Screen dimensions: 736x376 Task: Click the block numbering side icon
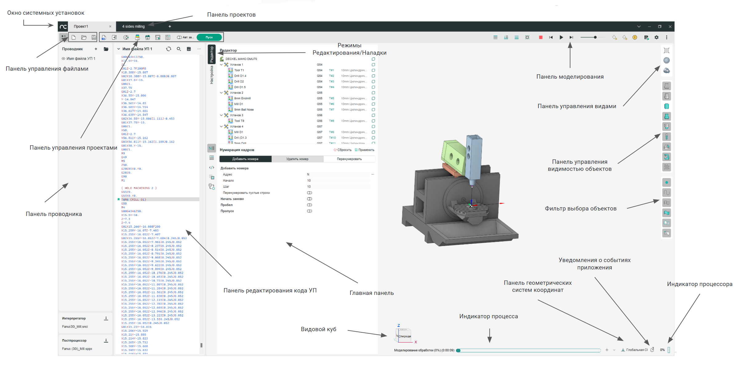coord(211,148)
